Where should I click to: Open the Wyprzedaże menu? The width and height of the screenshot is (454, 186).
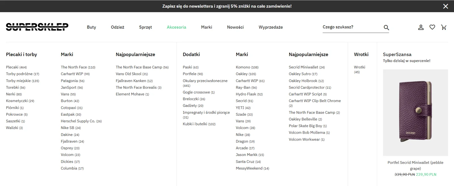271,27
